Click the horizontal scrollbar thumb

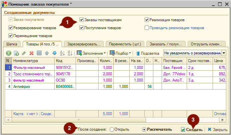click(x=79, y=120)
